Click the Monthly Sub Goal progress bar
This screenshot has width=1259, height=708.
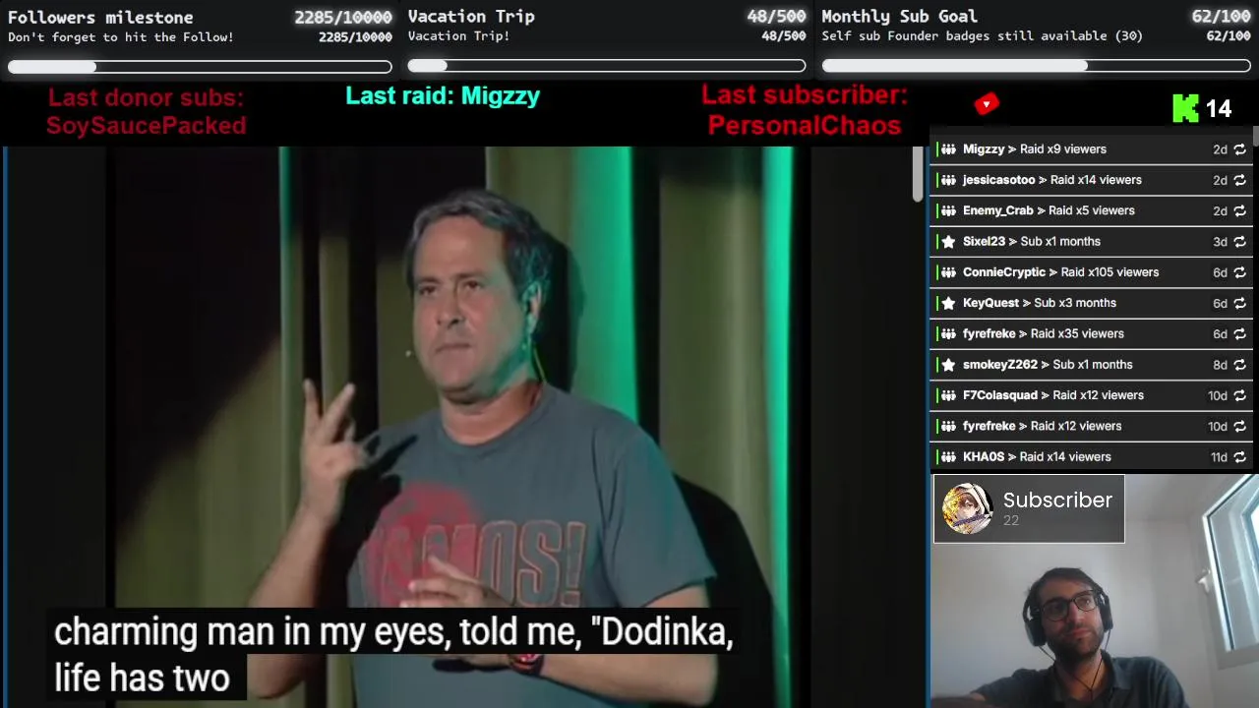[1036, 66]
